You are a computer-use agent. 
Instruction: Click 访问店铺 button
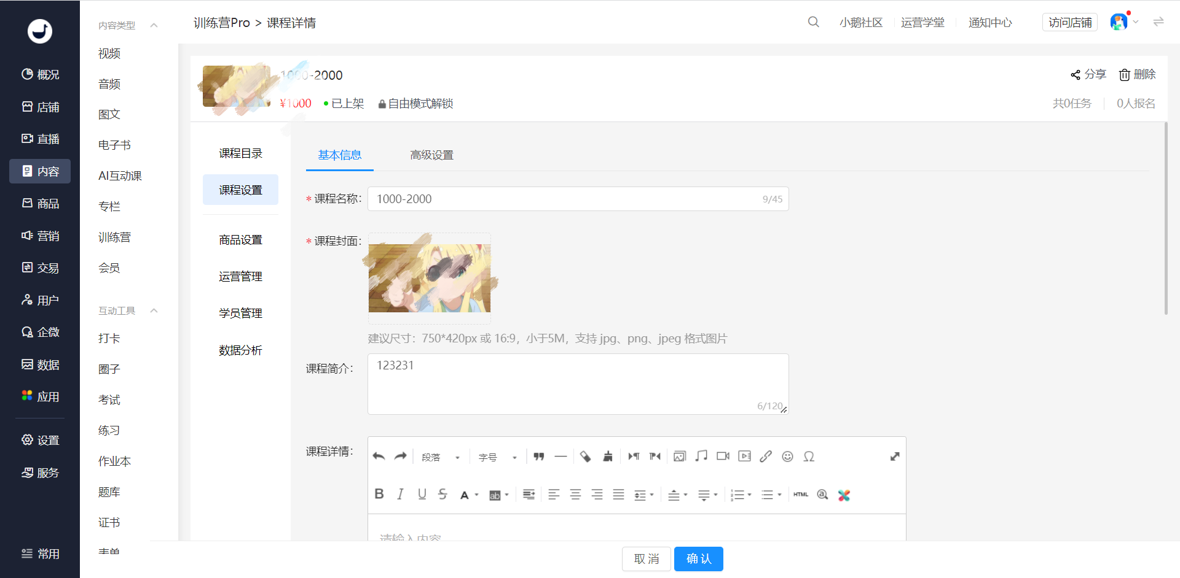1070,23
